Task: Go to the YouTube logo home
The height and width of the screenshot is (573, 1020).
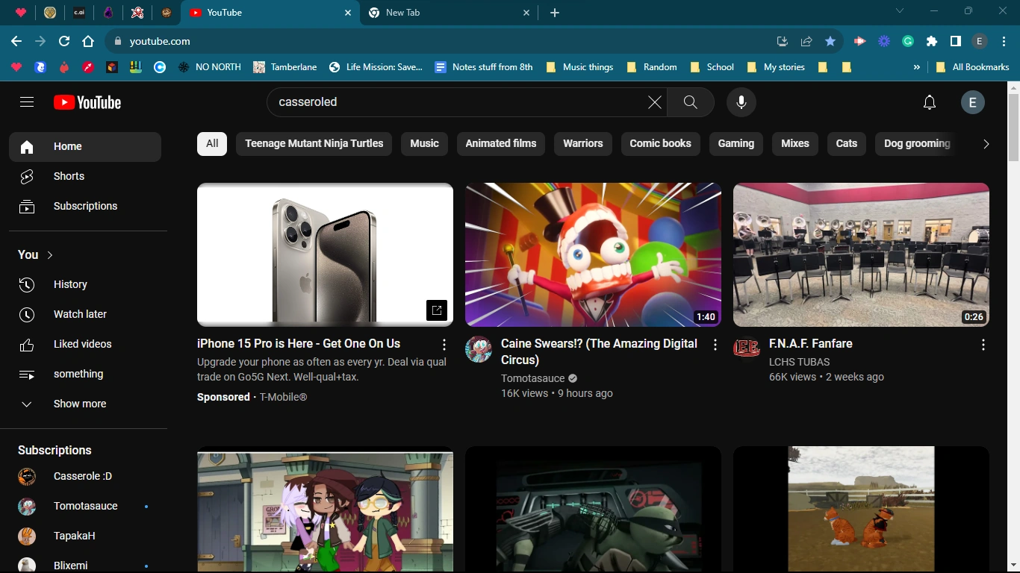Action: coord(87,102)
